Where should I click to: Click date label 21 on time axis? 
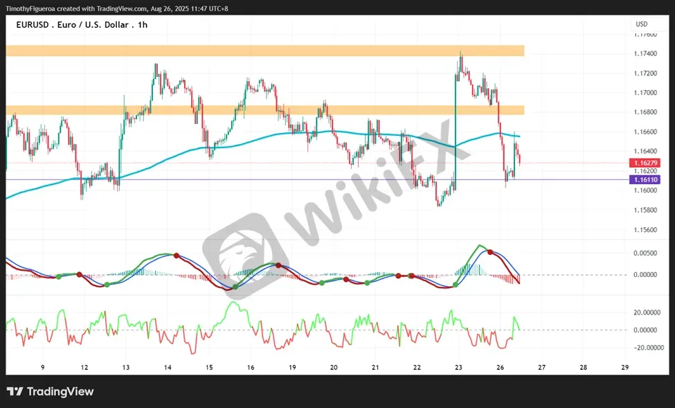pyautogui.click(x=375, y=368)
